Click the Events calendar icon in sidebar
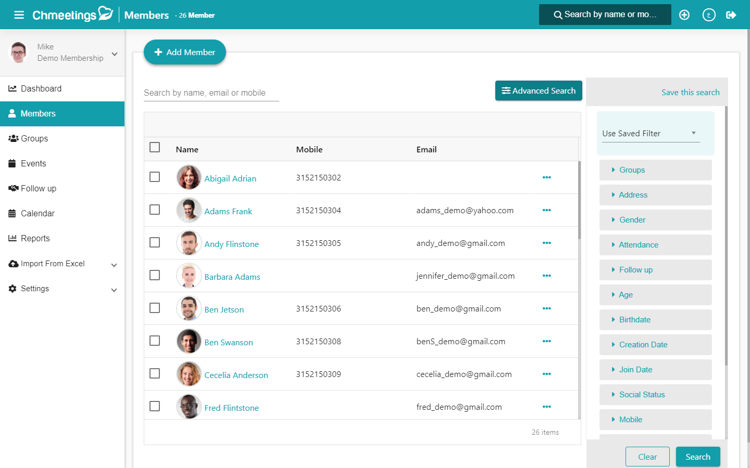Image resolution: width=750 pixels, height=468 pixels. (x=12, y=163)
